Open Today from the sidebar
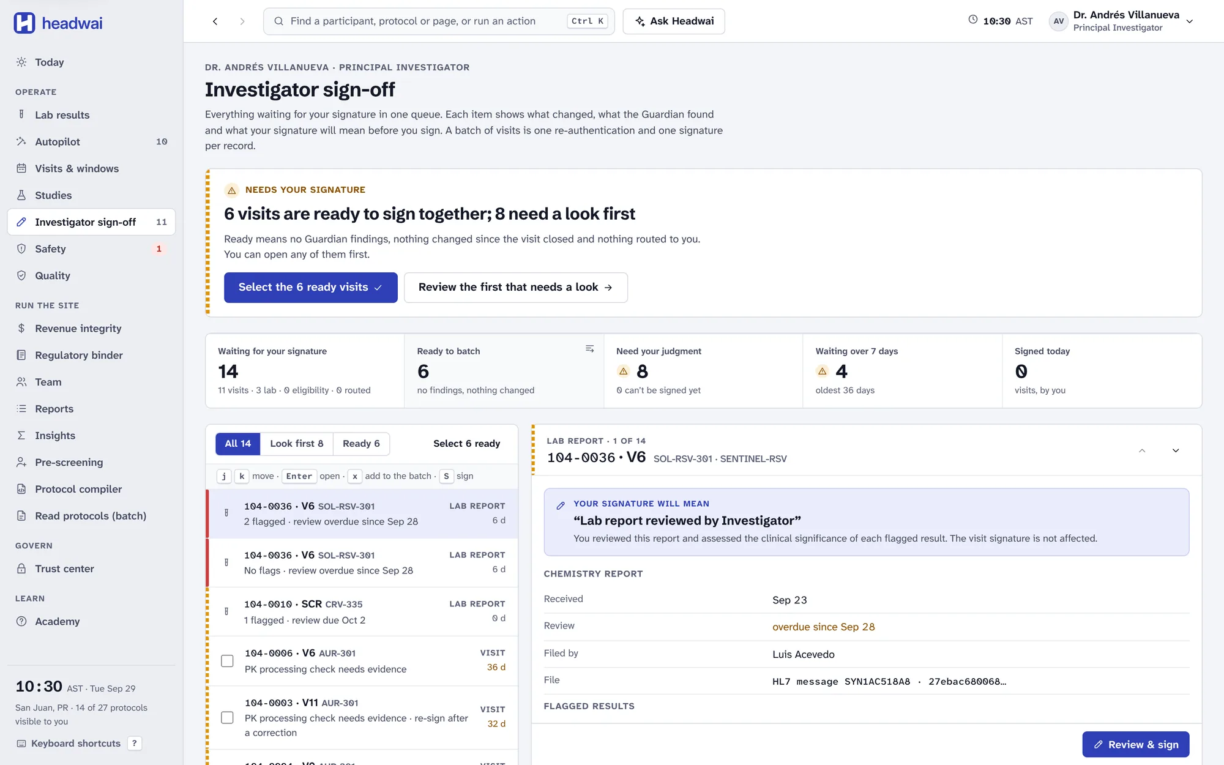 pos(91,62)
